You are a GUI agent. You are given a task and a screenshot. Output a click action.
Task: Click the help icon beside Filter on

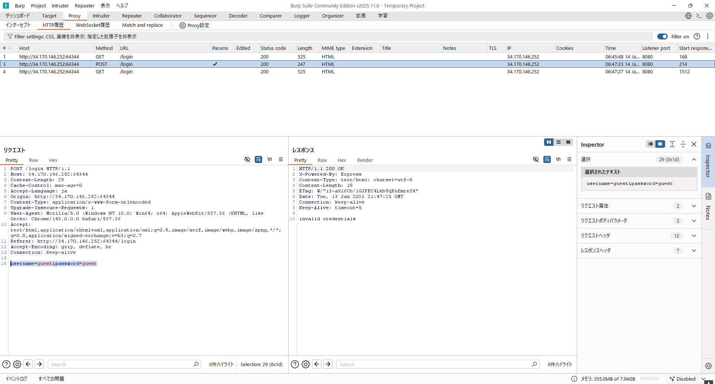[697, 36]
